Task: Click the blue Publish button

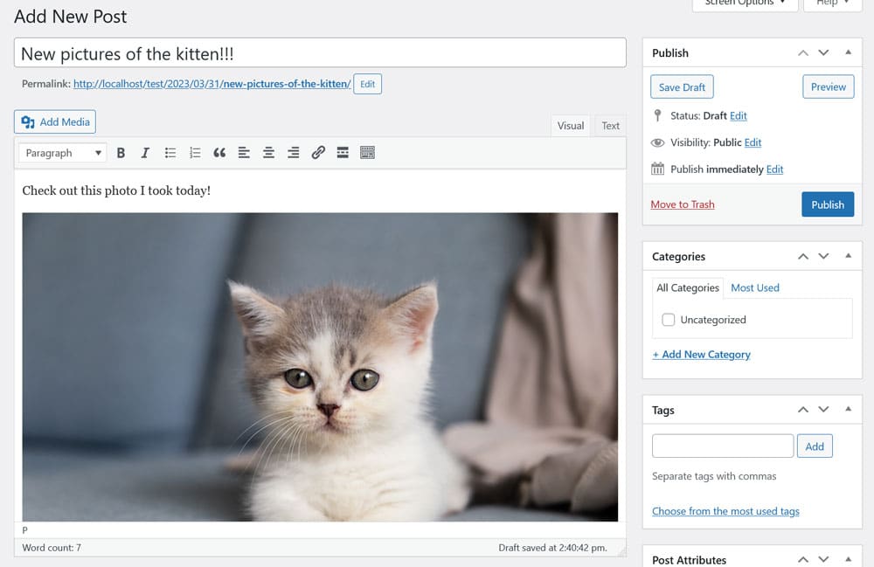Action: click(827, 204)
